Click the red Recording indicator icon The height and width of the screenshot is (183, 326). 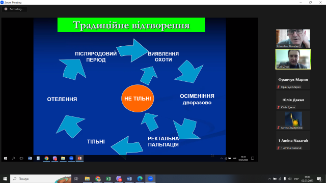pos(6,9)
